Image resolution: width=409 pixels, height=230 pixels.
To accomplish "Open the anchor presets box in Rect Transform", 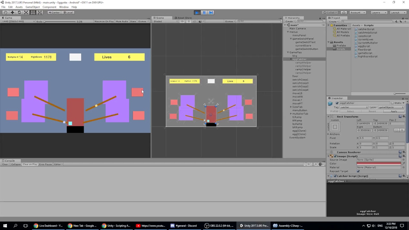I will pos(335,127).
